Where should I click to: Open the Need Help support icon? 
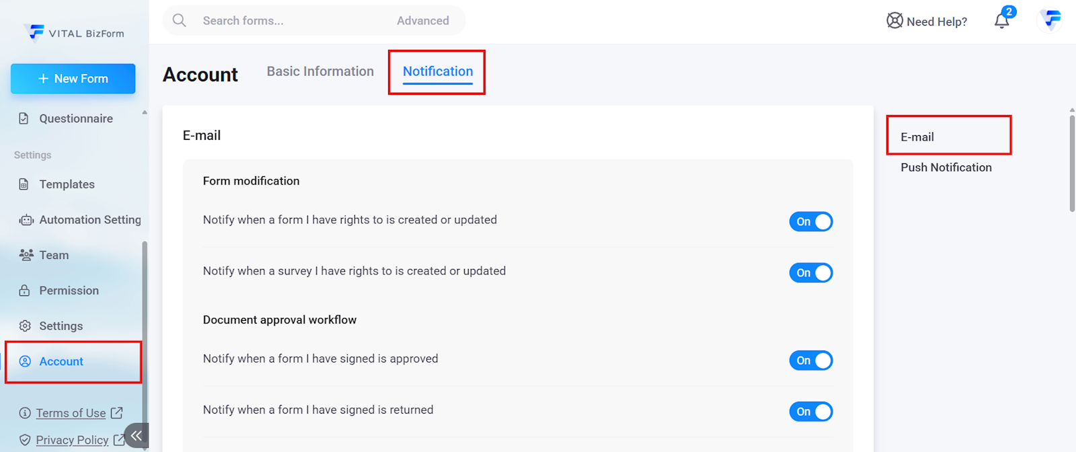(894, 21)
